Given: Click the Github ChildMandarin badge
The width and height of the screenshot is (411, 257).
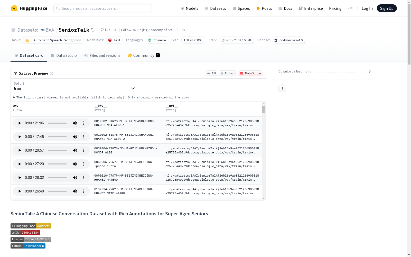Looking at the screenshot, I should point(28,246).
